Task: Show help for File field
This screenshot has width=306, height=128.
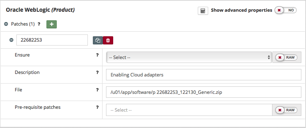Action: [97, 90]
